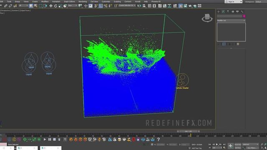Click the magenta object color swatch

[x=244, y=16]
